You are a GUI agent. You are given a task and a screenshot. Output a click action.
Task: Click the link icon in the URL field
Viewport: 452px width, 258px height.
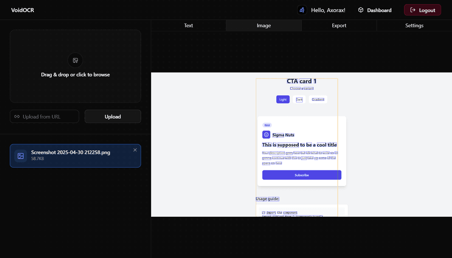18,116
